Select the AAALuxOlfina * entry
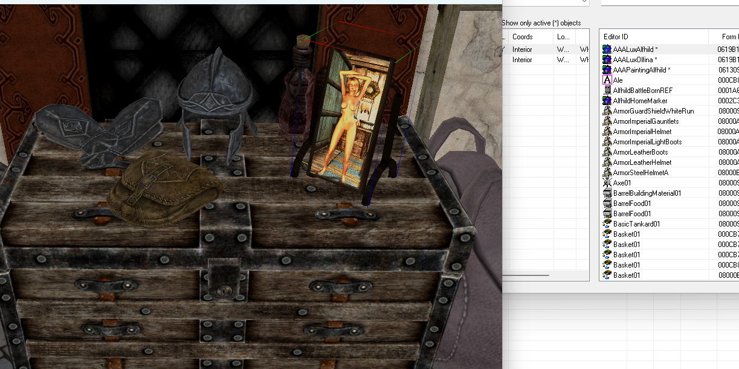This screenshot has height=369, width=739. point(635,60)
